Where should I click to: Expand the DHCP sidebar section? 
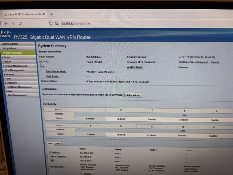tap(19, 61)
